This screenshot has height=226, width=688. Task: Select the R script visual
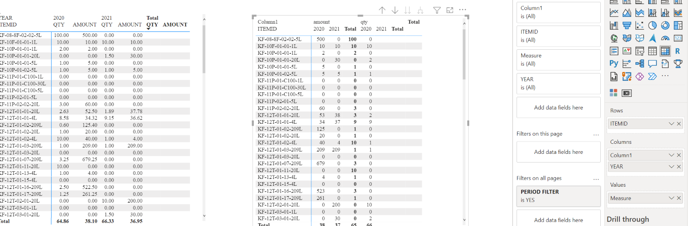click(678, 51)
